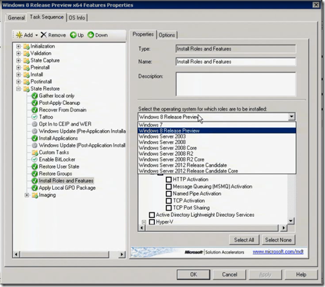Screen dimensions: 325x287
Task: Click the Postinstall folder icon
Action: [26, 82]
